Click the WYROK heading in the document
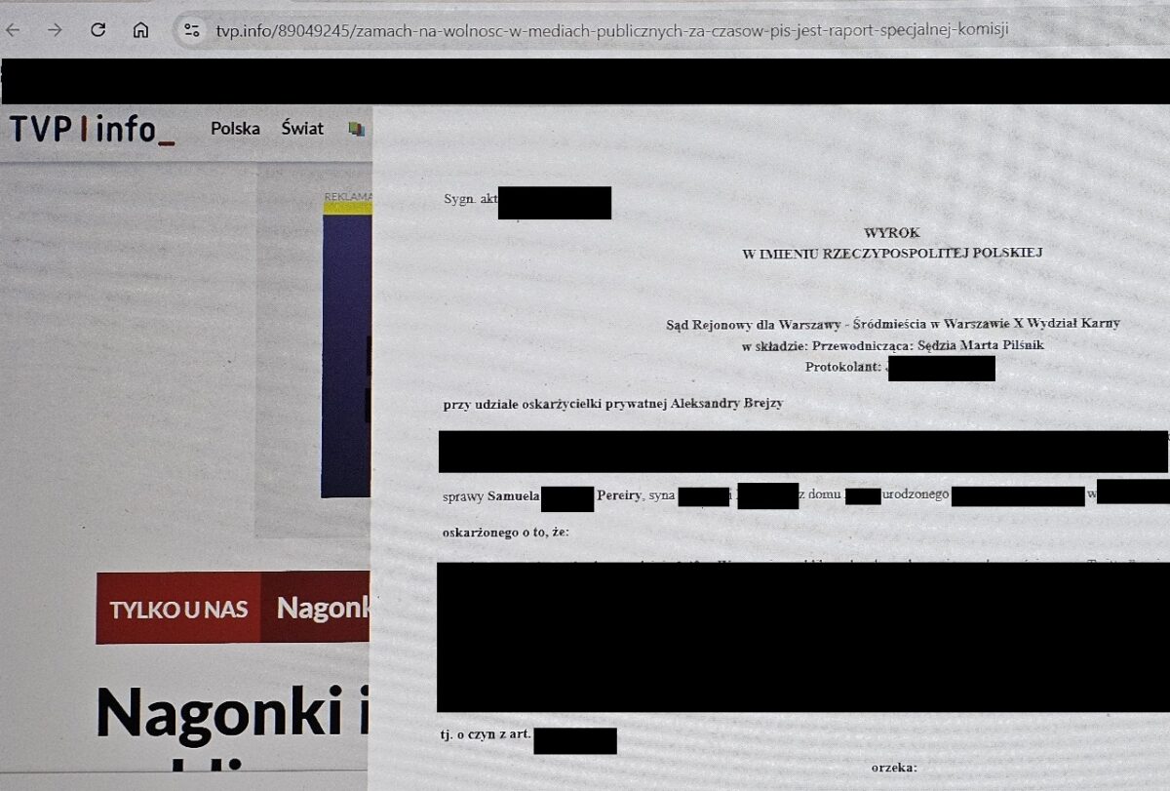The width and height of the screenshot is (1170, 791). tap(891, 233)
